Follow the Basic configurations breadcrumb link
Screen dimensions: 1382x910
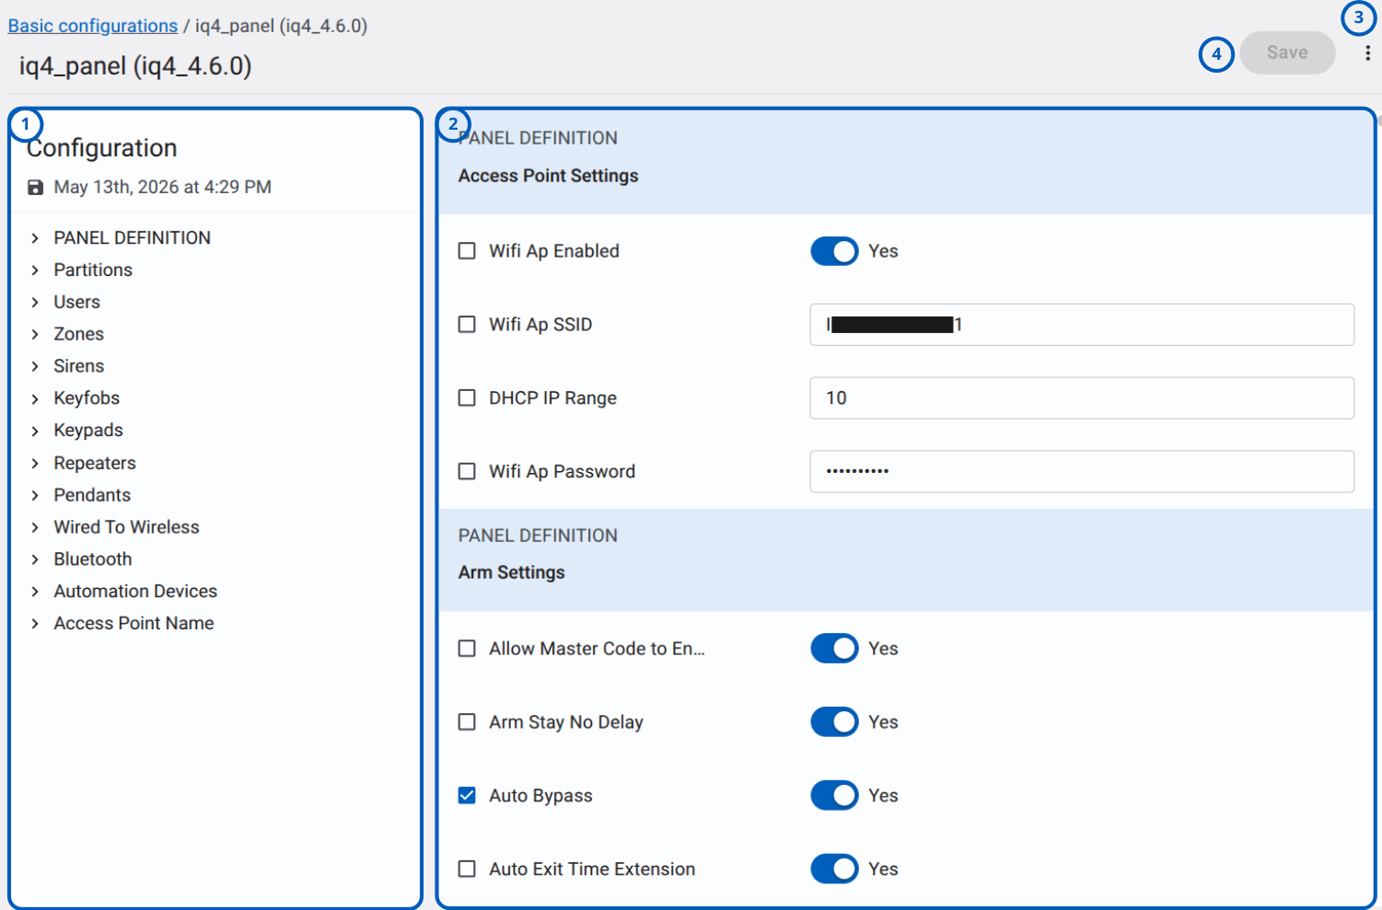(93, 26)
